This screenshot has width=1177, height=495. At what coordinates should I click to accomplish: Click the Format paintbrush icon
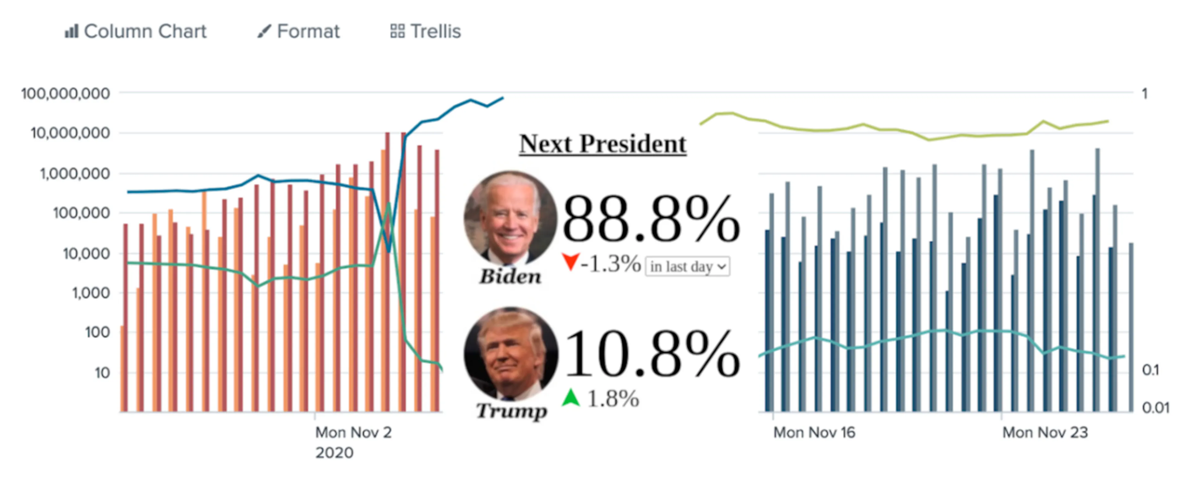click(264, 32)
